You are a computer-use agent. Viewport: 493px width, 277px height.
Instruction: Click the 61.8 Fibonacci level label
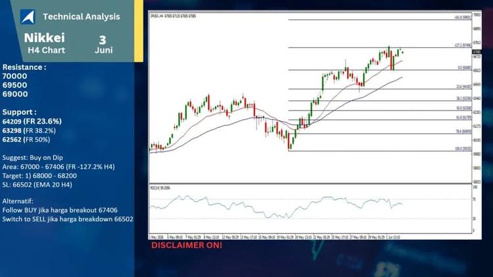(464, 117)
